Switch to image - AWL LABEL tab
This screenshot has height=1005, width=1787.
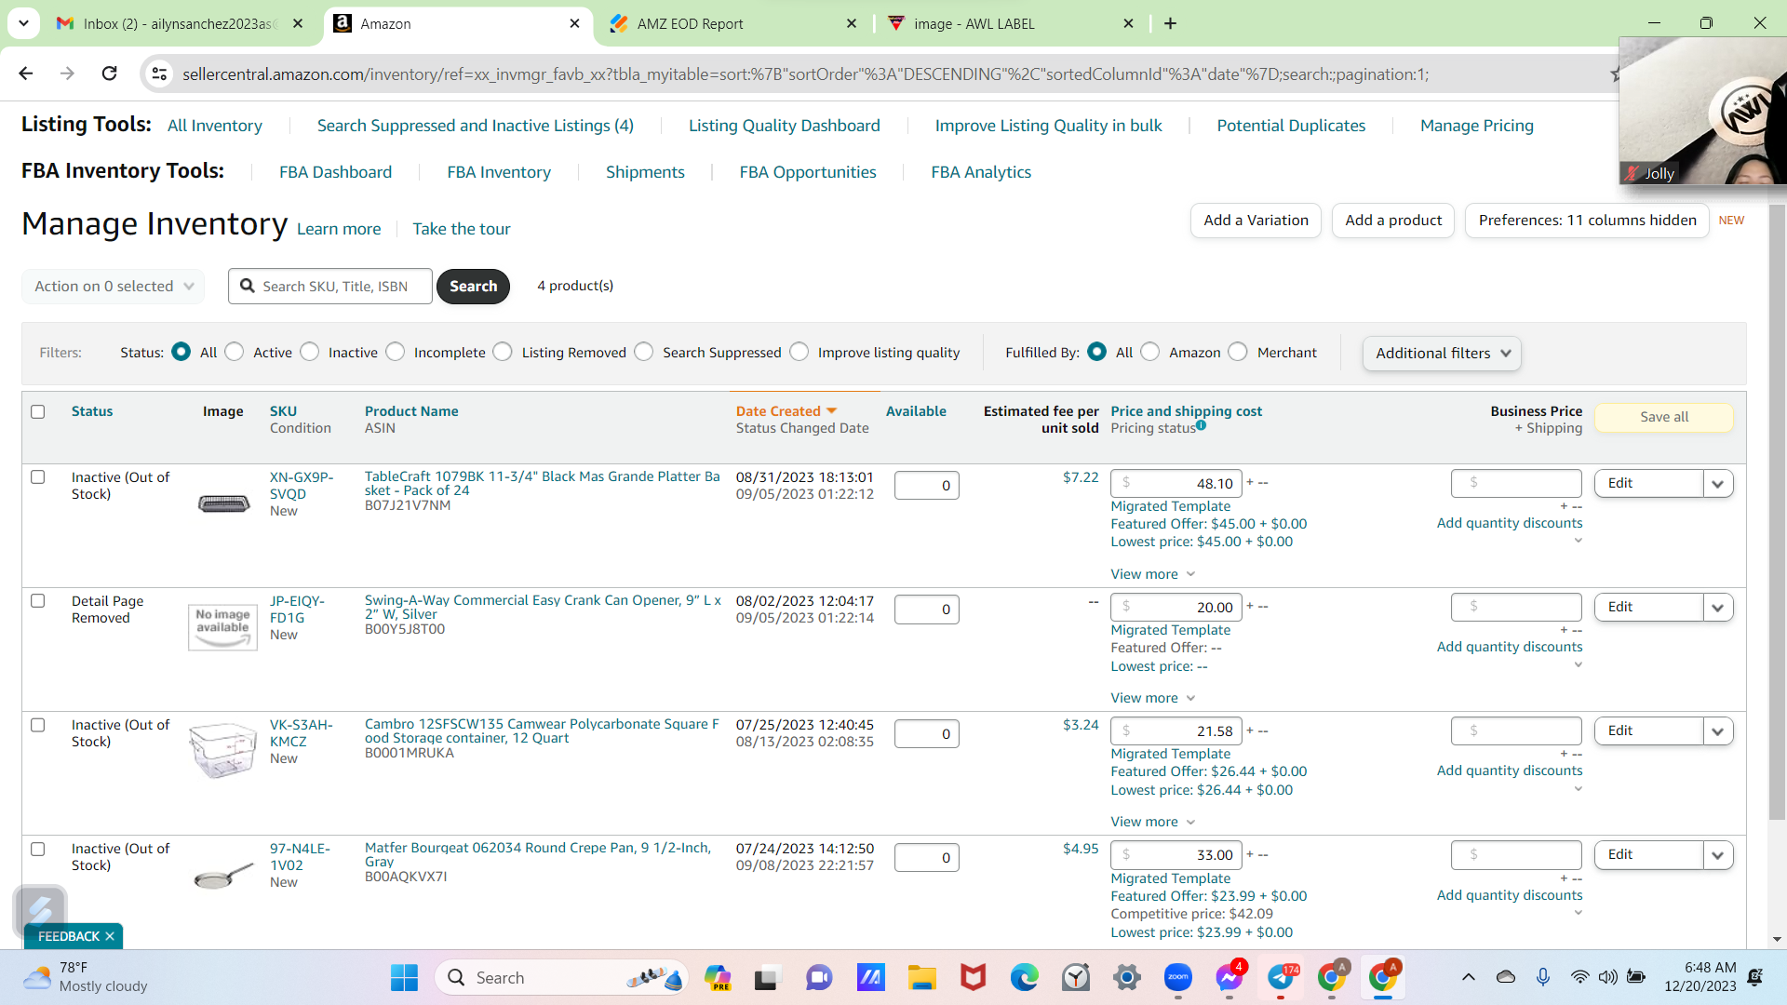[1010, 23]
